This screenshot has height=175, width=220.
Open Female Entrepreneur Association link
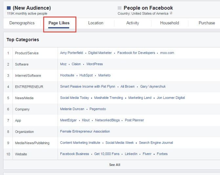coord(85,131)
